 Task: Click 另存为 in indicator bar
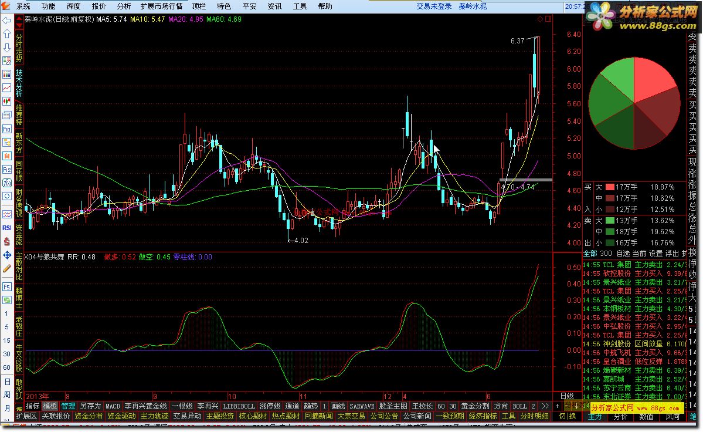coord(90,406)
